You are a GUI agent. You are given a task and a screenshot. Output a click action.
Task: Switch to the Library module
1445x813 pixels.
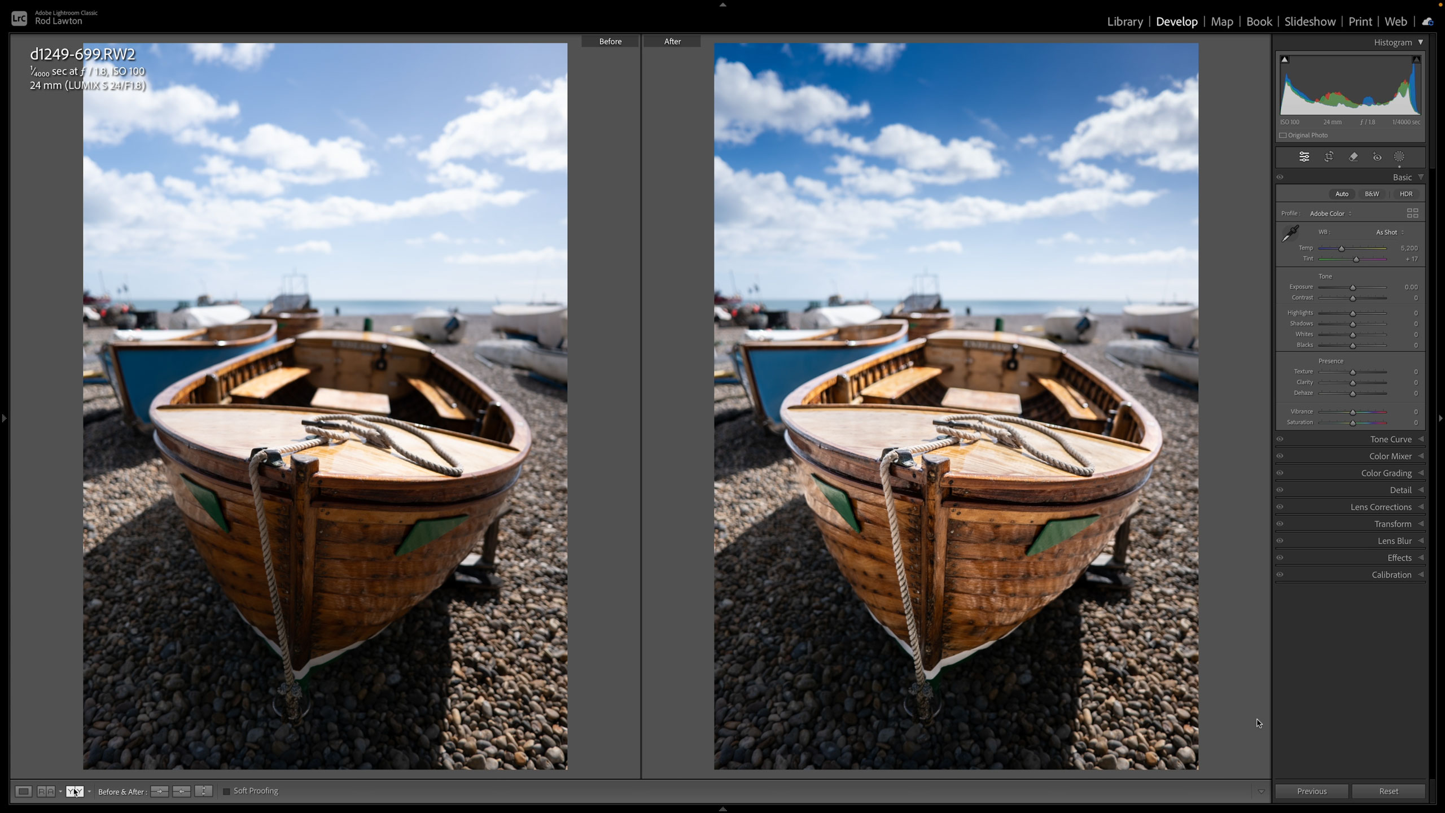point(1125,21)
